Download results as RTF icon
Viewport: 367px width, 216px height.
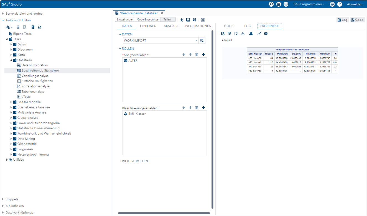pyautogui.click(x=236, y=34)
